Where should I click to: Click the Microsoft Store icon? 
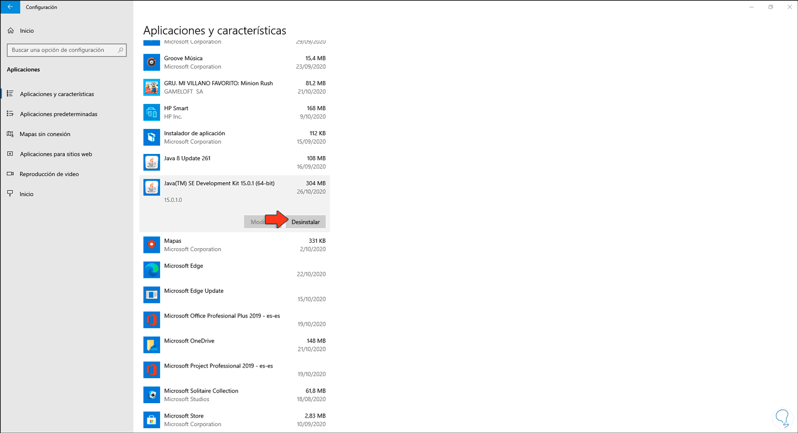point(152,420)
